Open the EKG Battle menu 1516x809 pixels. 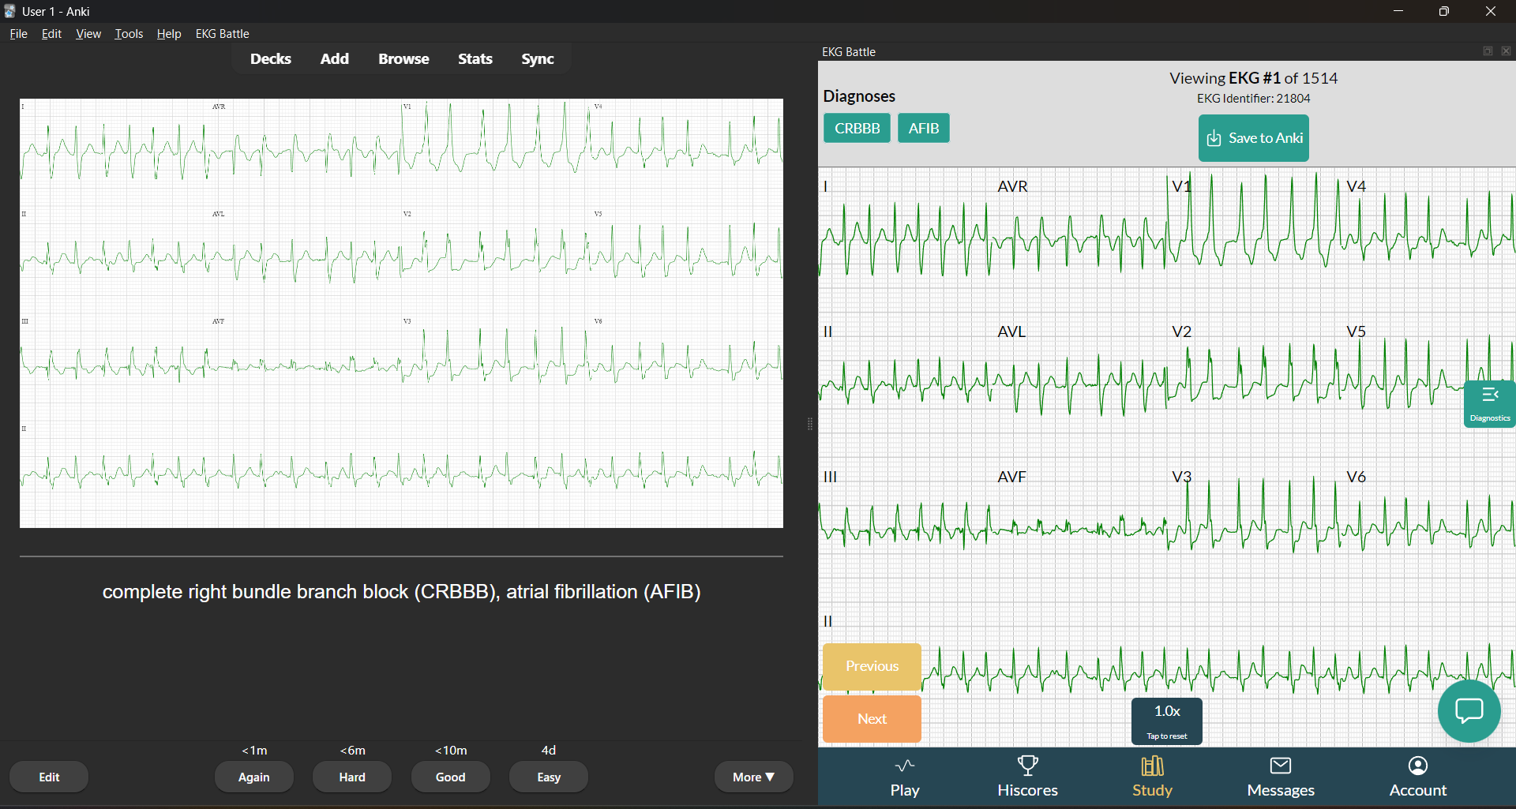pyautogui.click(x=222, y=34)
